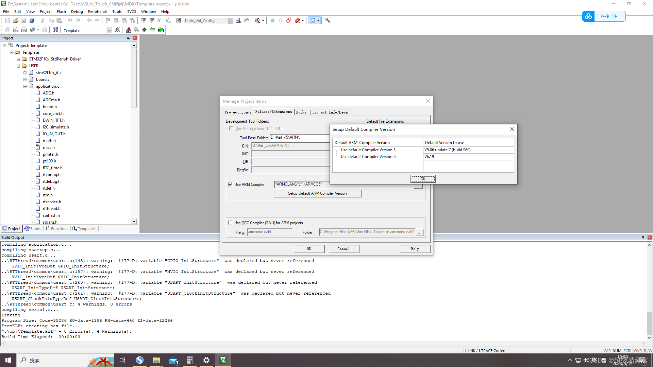The image size is (653, 367).
Task: Toggle Use ARM Compiler checkbox
Action: pyautogui.click(x=230, y=185)
